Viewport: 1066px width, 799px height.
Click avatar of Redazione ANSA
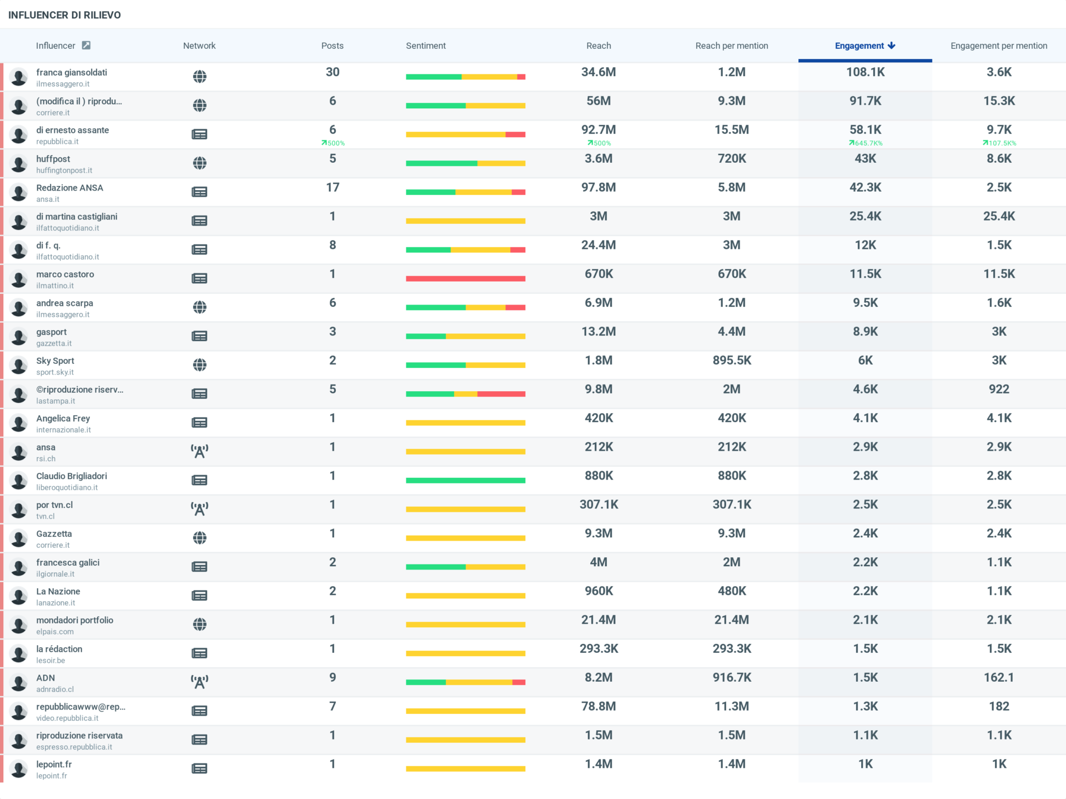point(19,193)
